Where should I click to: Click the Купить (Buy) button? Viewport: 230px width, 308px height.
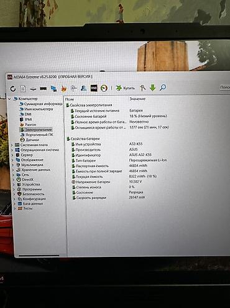(126, 88)
